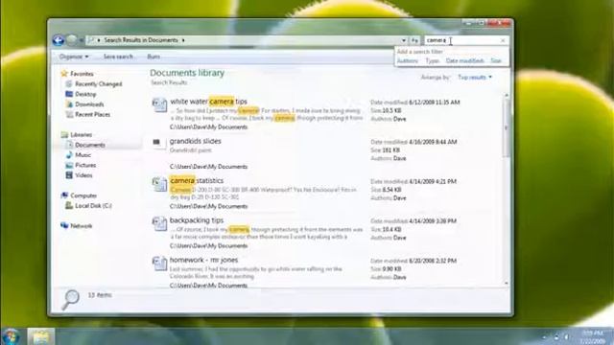Open the Windows Start orb
The height and width of the screenshot is (345, 614).
(x=11, y=336)
